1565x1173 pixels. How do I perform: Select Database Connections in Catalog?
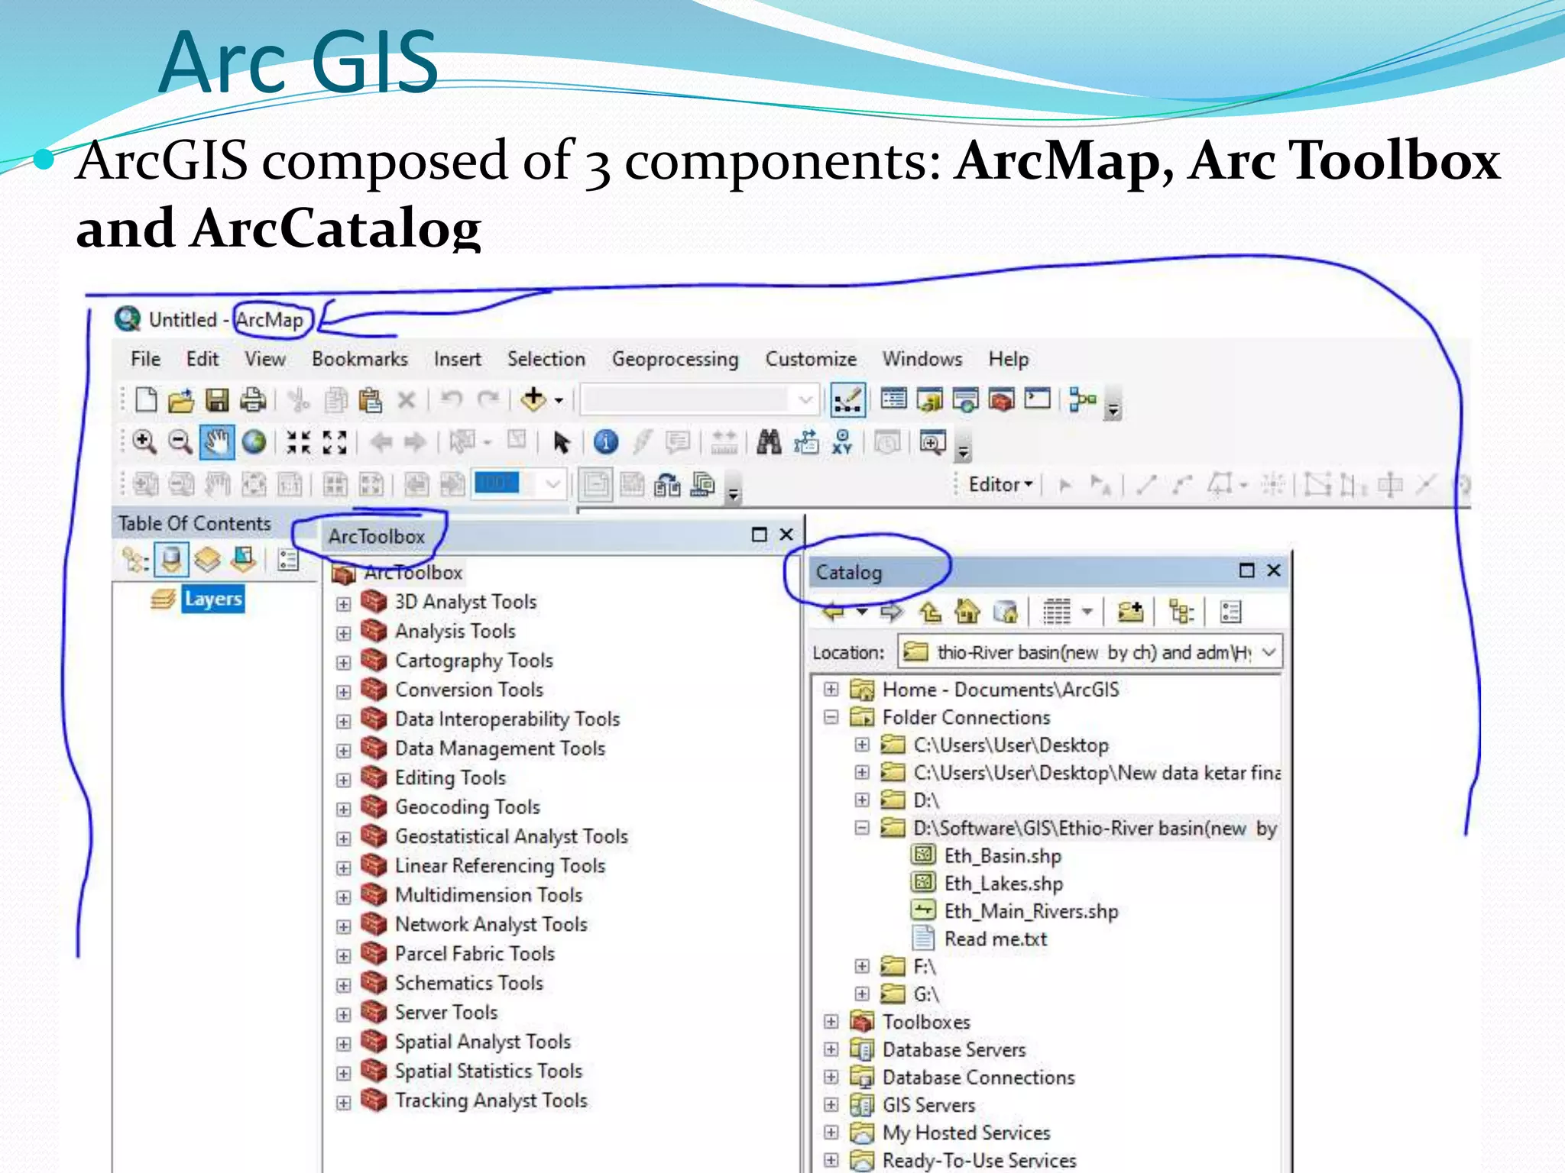pyautogui.click(x=978, y=1078)
